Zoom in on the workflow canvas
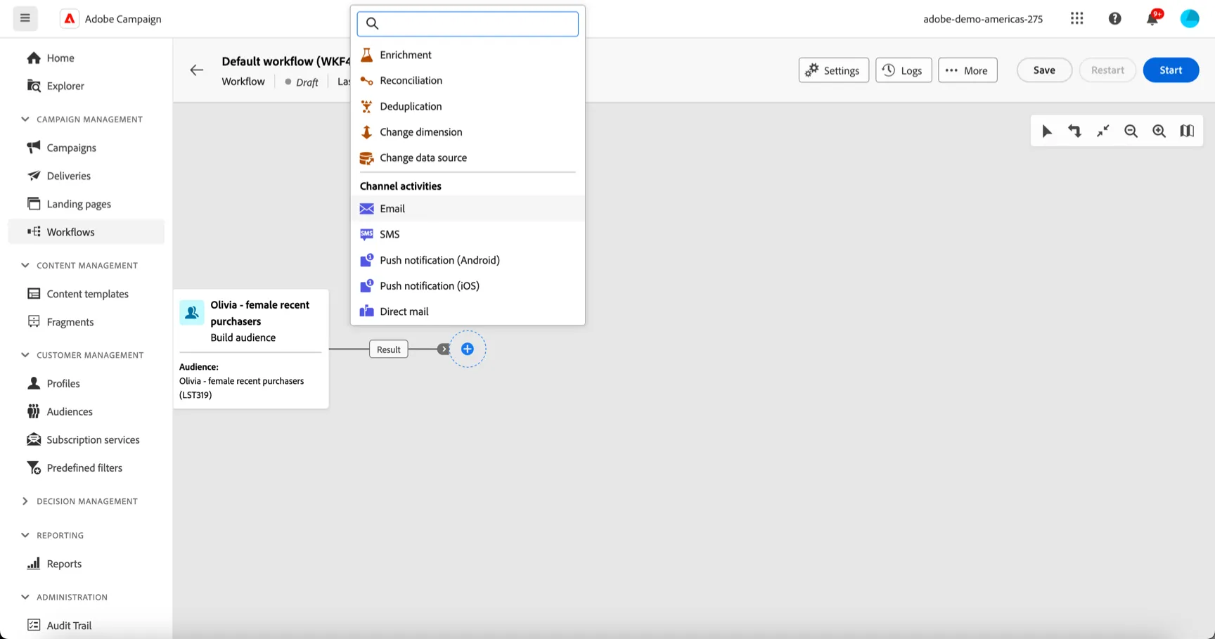Screen dimensions: 1215x639 click(1159, 131)
